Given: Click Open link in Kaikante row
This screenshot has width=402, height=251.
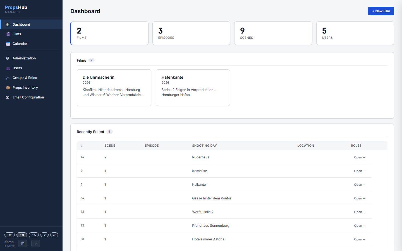Looking at the screenshot, I should (x=360, y=185).
